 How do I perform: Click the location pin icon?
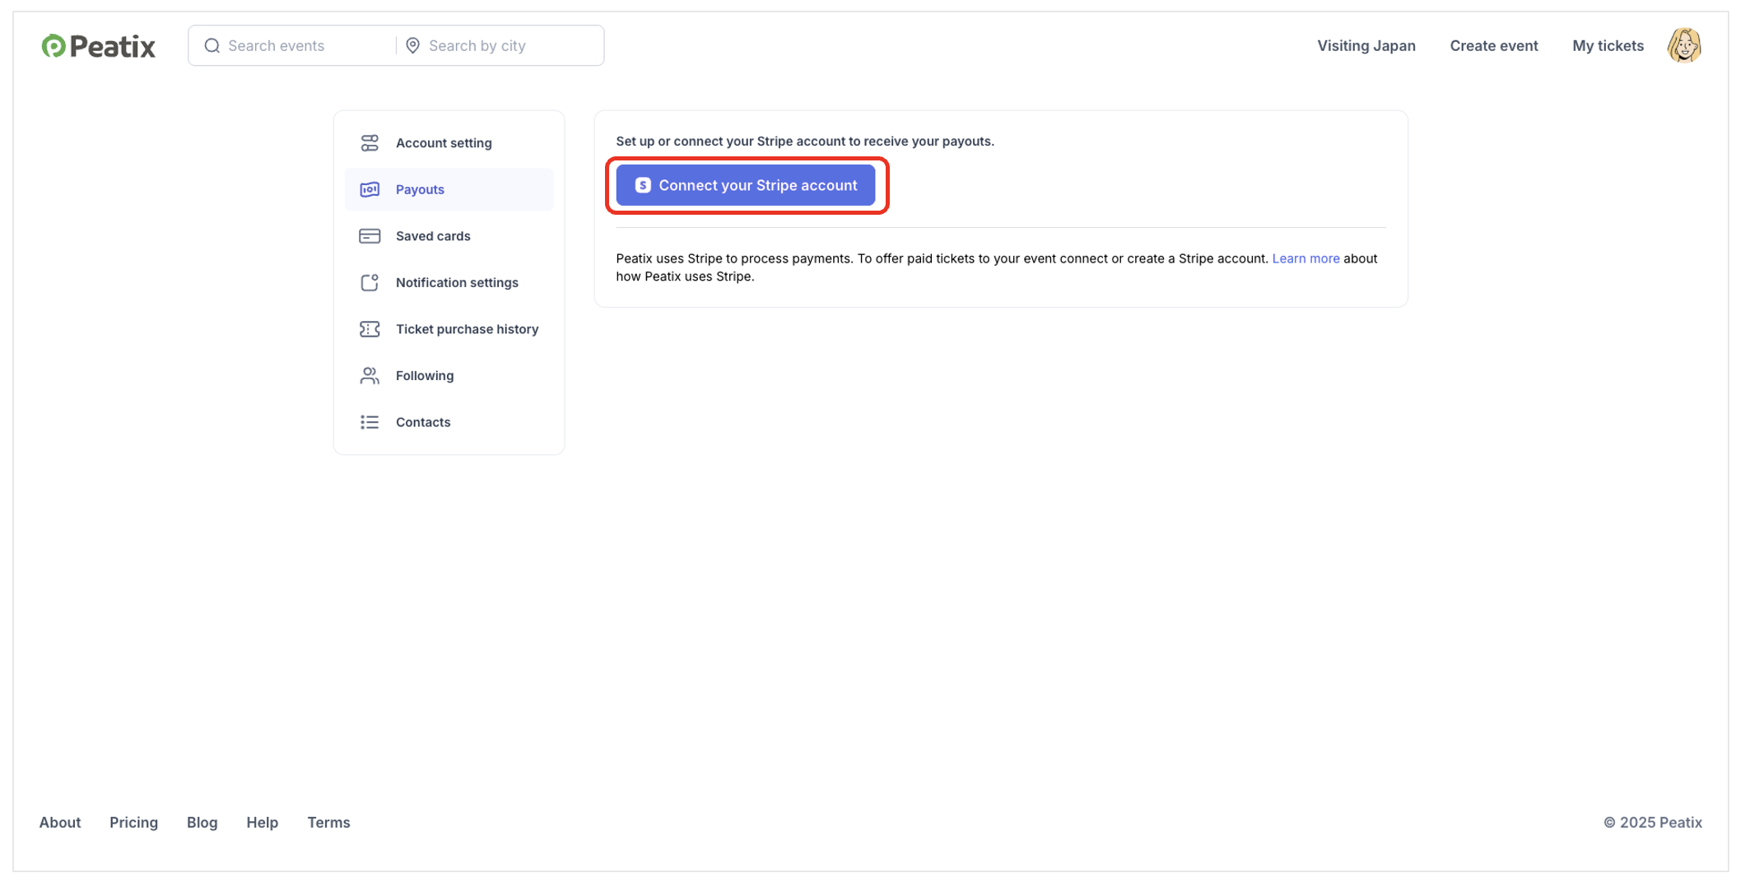pyautogui.click(x=412, y=46)
